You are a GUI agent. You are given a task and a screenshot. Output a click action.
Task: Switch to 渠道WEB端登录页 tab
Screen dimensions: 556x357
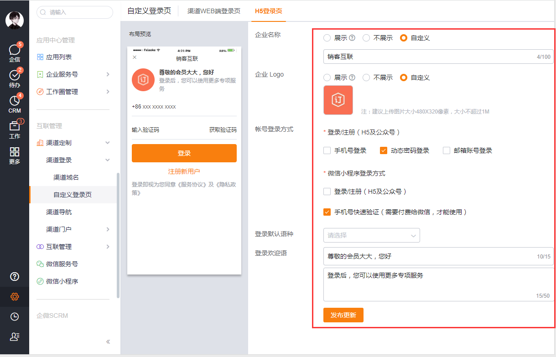click(x=213, y=11)
